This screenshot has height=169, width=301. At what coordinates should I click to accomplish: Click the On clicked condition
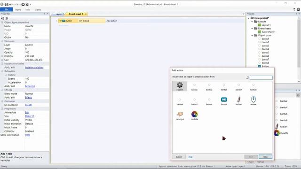84,21
